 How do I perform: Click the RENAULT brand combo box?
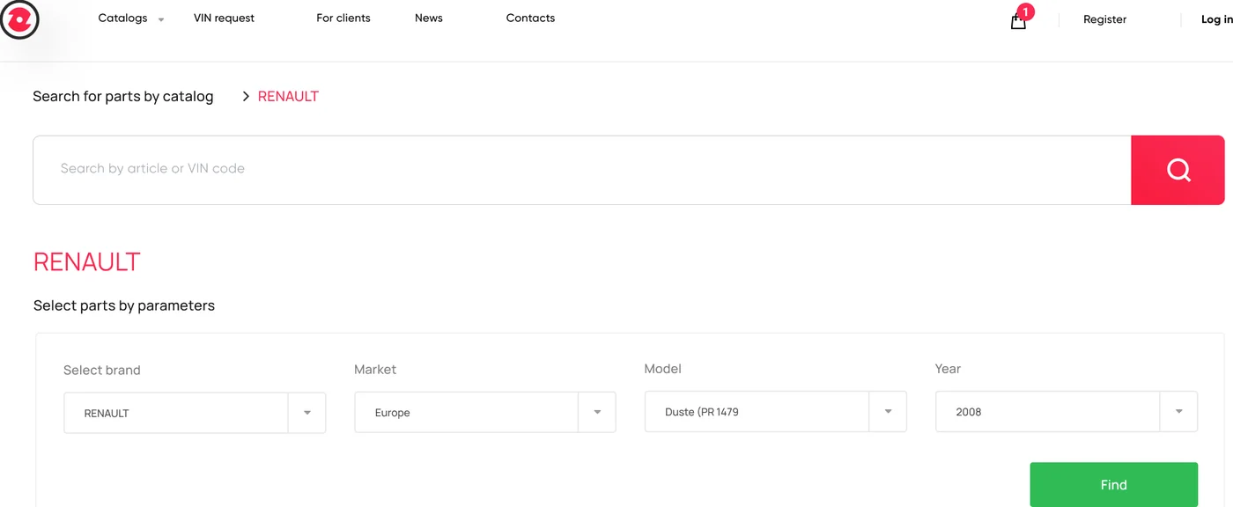tap(195, 413)
